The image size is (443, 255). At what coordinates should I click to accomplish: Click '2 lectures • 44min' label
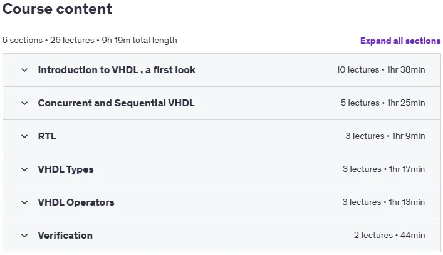coord(389,235)
